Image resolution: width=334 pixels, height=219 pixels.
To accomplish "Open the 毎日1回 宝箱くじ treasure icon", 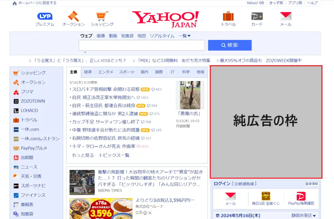I will tap(266, 196).
